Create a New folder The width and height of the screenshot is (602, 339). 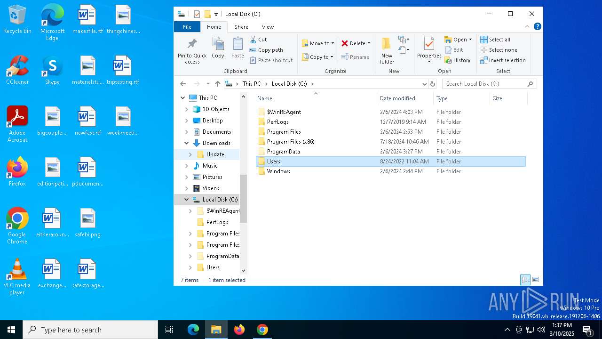pos(387,51)
